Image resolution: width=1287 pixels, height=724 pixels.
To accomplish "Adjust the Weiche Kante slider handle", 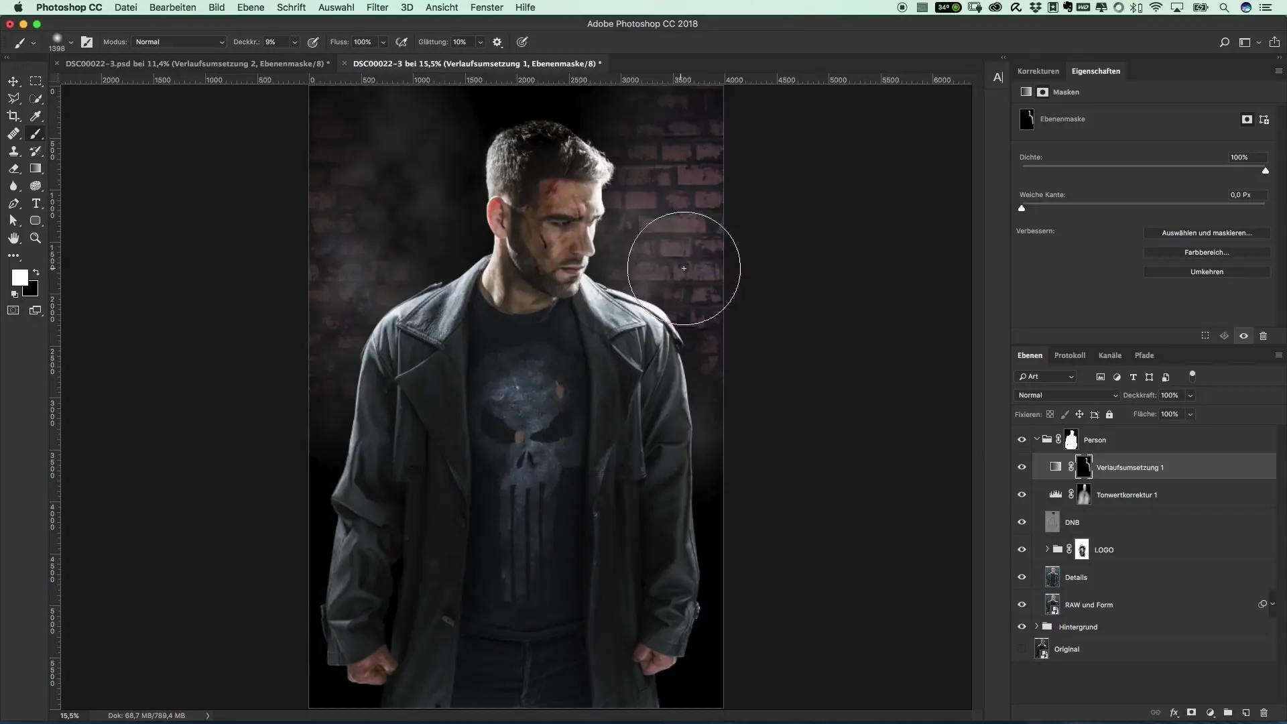I will (1022, 208).
